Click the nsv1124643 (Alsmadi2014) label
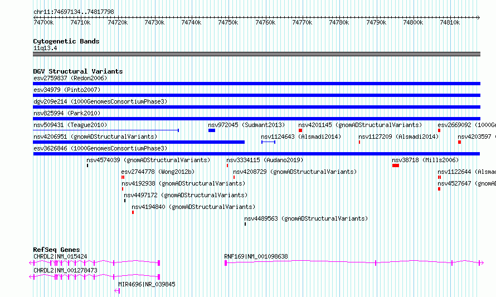Viewport: 496px width, 297px height. point(301,137)
